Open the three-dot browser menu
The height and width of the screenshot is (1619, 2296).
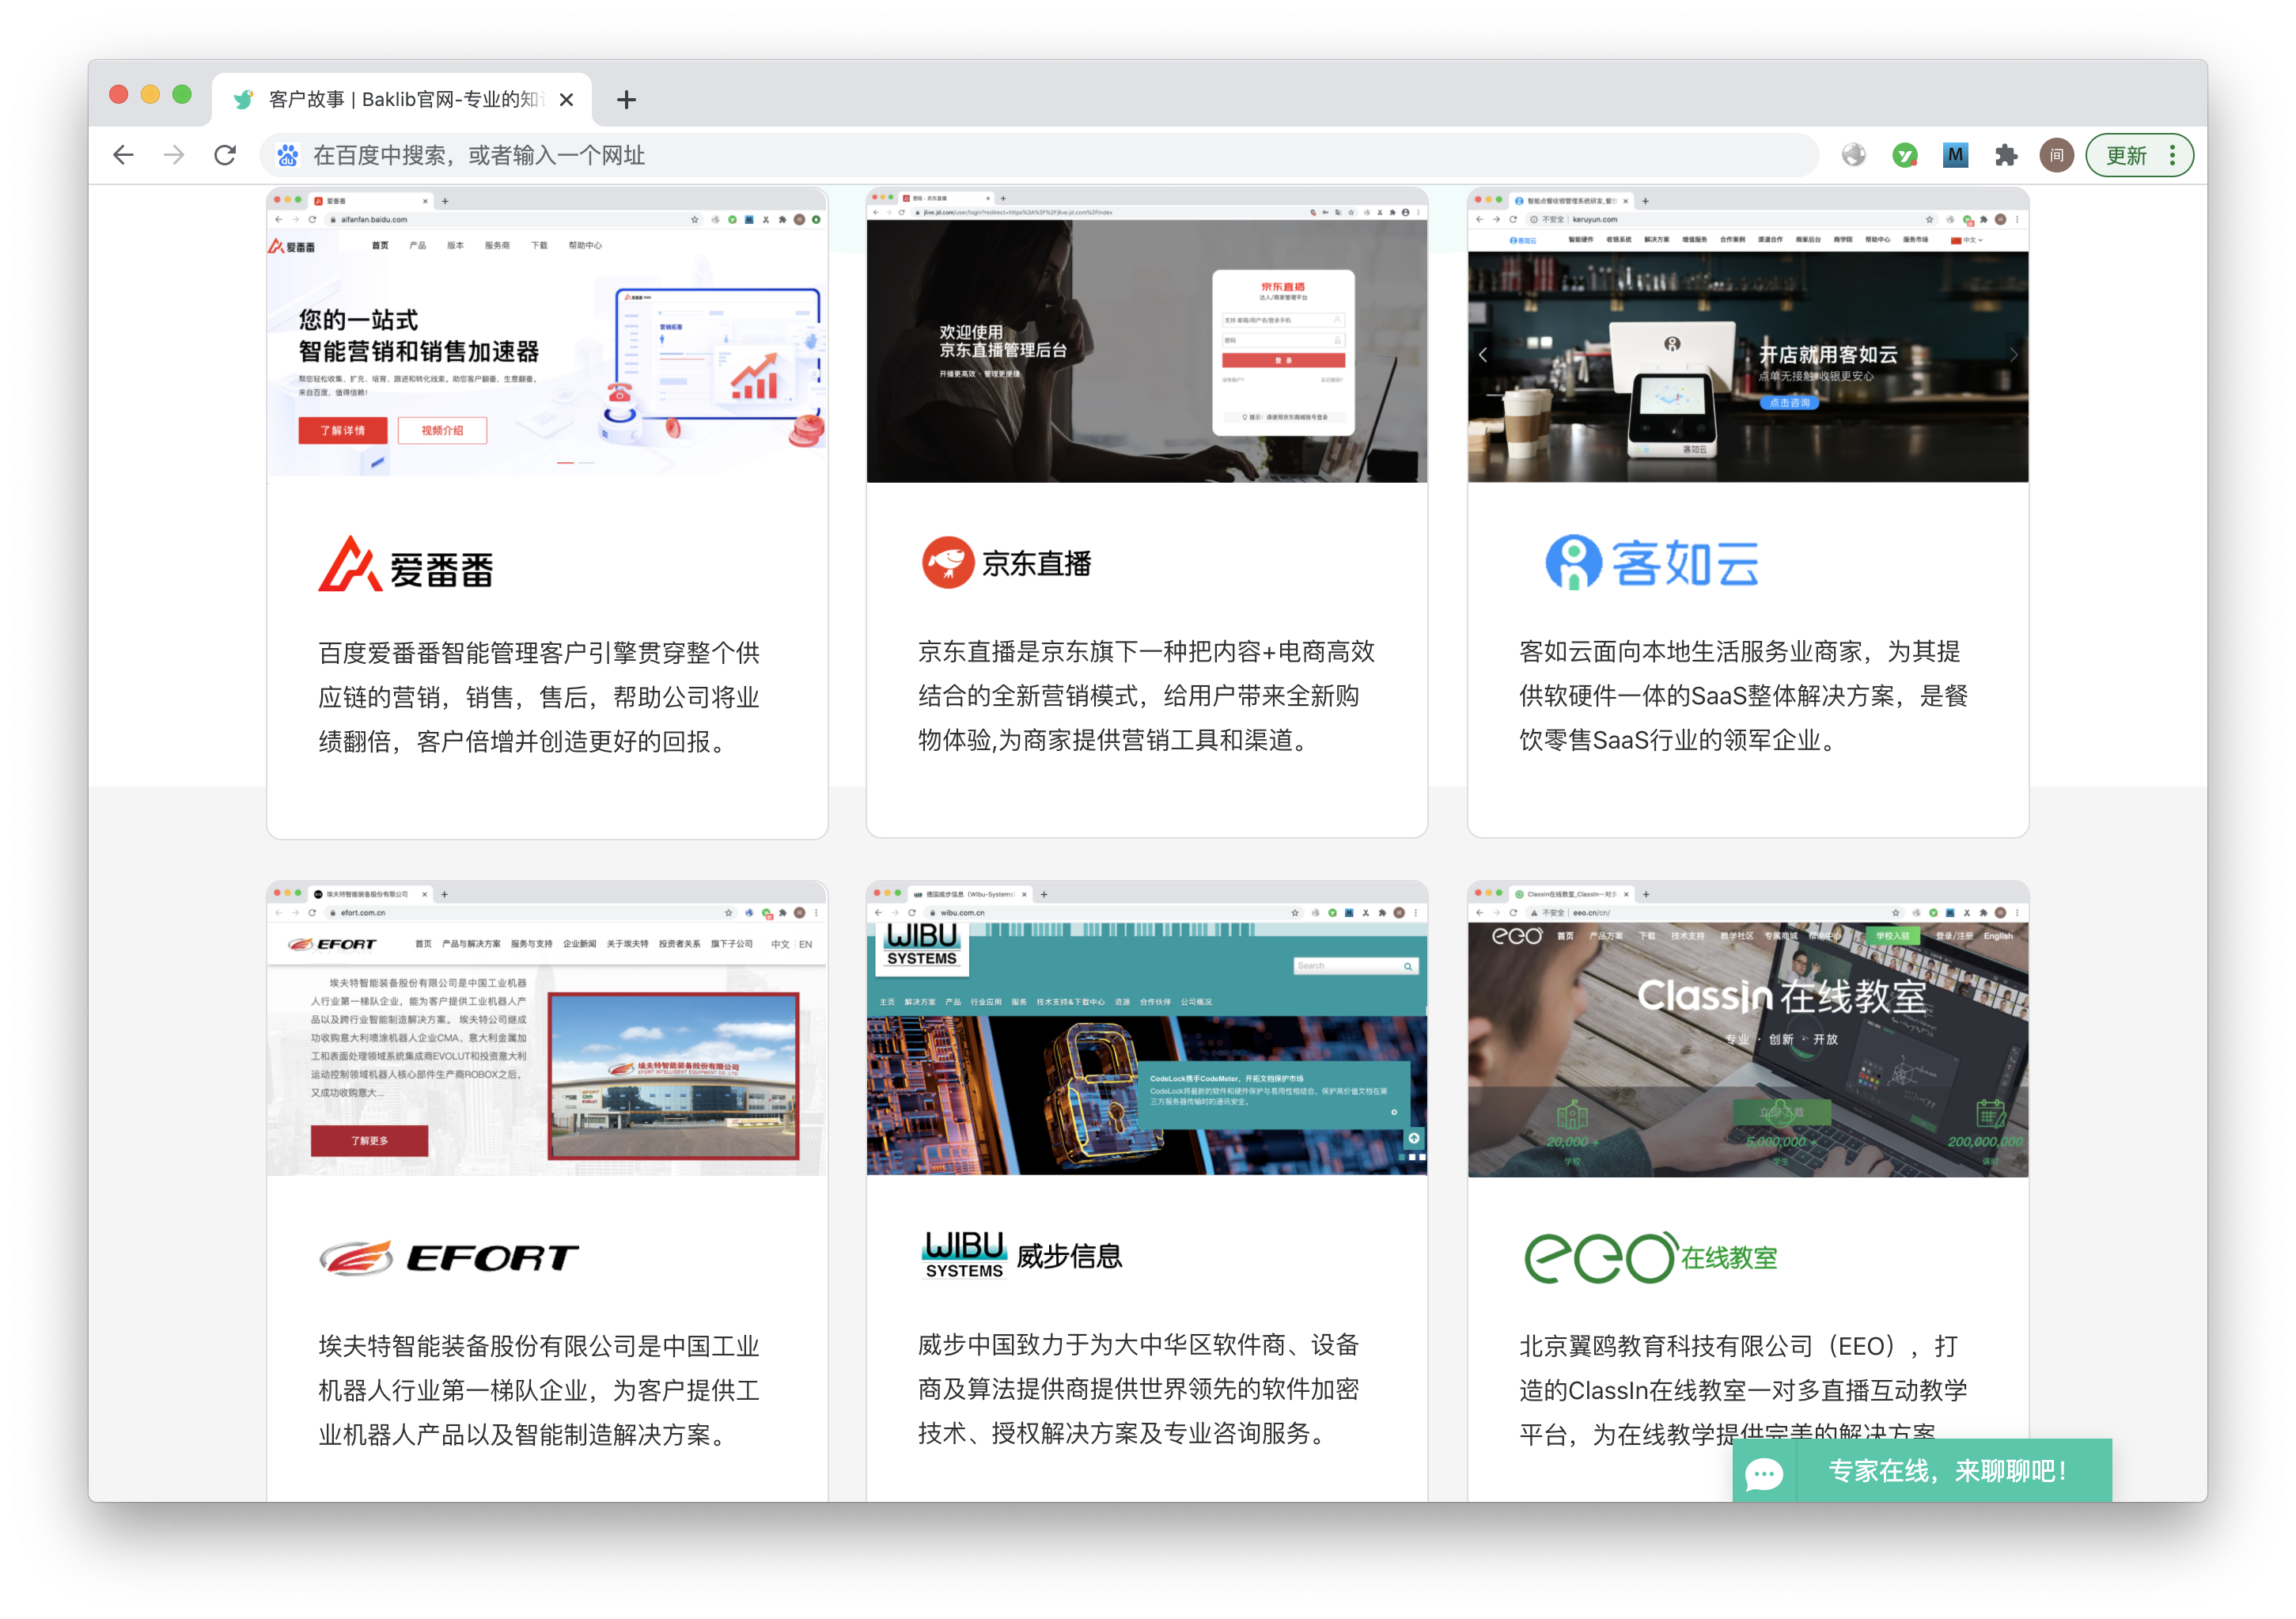2172,155
